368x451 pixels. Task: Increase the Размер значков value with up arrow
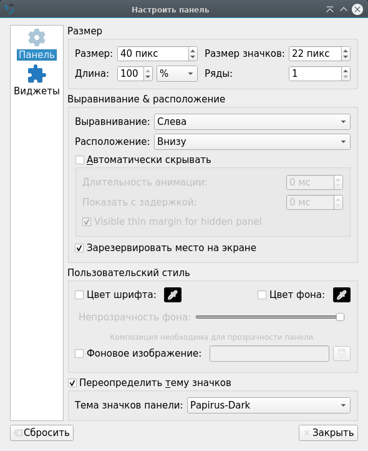(x=346, y=51)
